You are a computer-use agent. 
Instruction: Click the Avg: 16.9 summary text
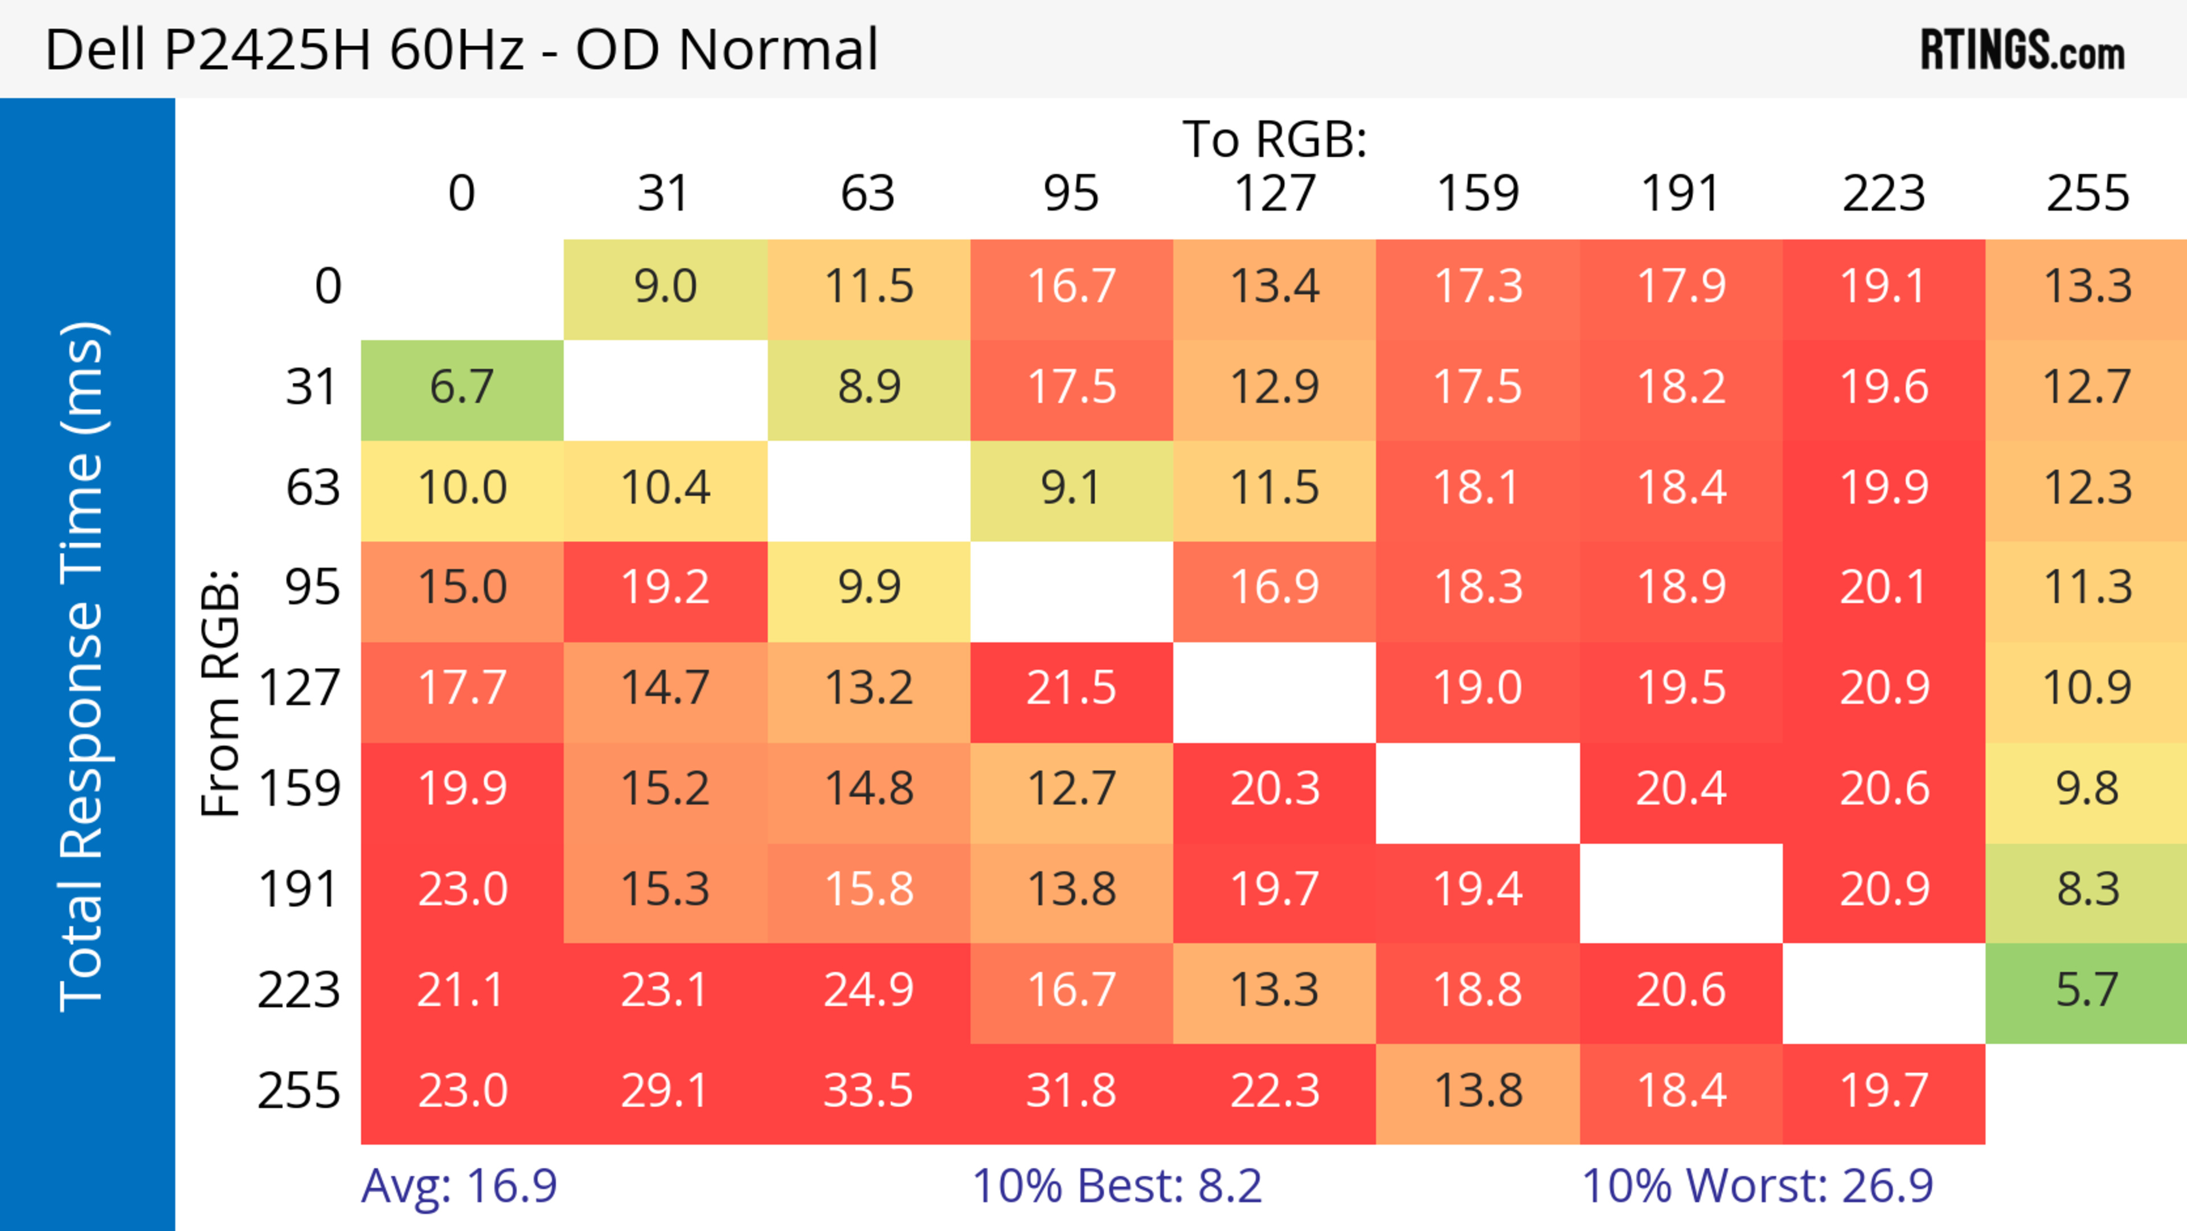(x=459, y=1186)
